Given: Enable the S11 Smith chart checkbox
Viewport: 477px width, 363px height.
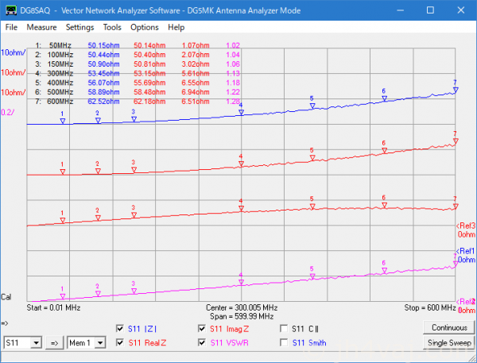Looking at the screenshot, I should pyautogui.click(x=285, y=343).
